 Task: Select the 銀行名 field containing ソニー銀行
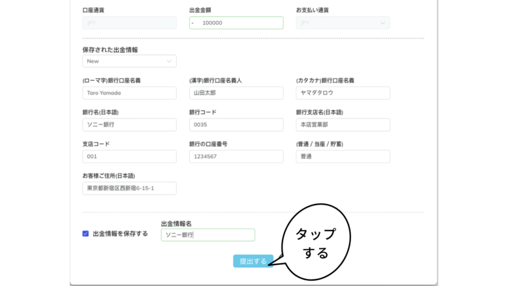point(129,124)
